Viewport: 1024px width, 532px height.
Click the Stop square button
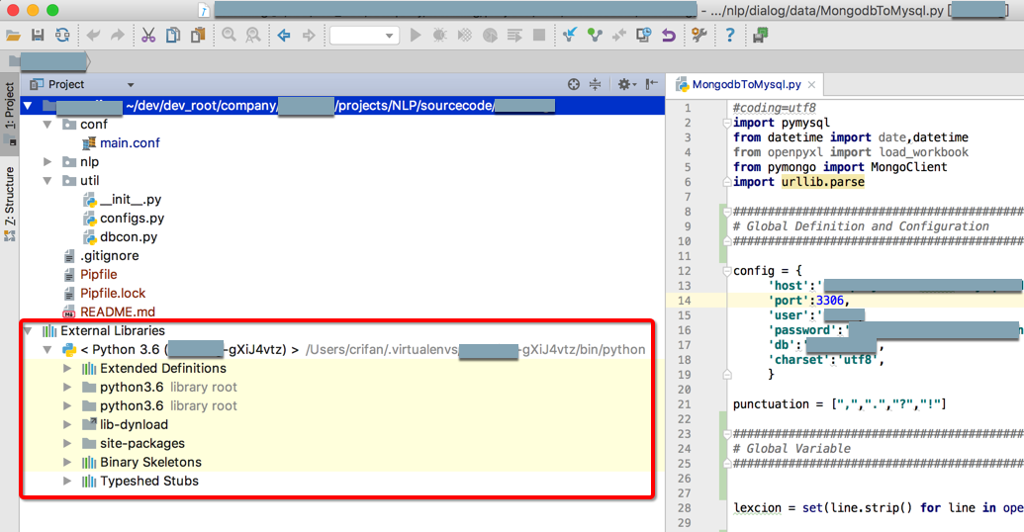[x=539, y=36]
